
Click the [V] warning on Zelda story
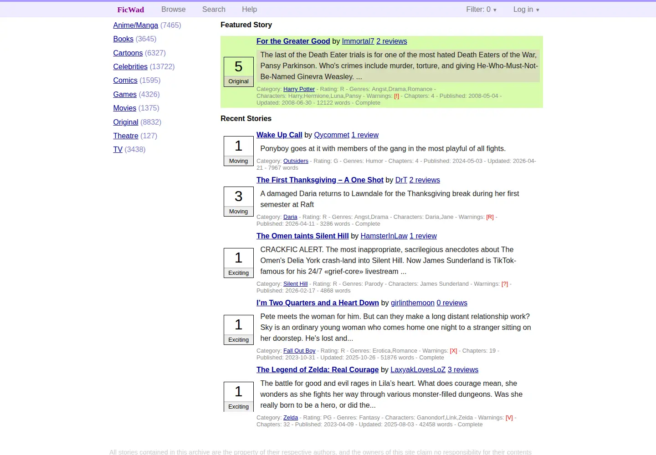(509, 418)
